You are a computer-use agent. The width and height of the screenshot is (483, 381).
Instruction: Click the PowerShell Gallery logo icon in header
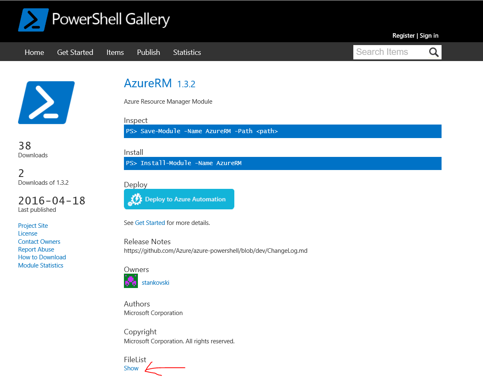pyautogui.click(x=33, y=20)
